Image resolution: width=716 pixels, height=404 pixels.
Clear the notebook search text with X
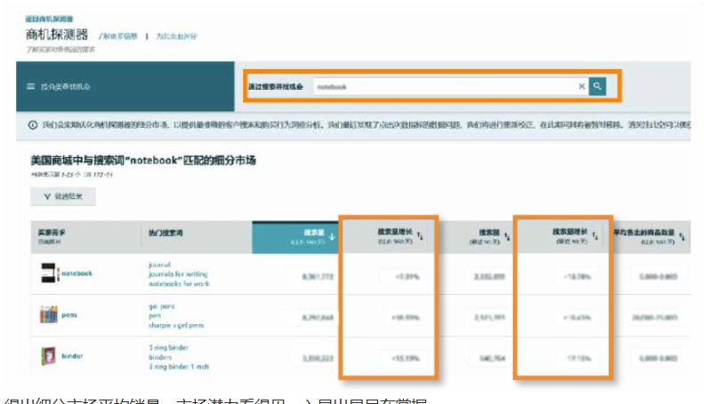coord(582,86)
